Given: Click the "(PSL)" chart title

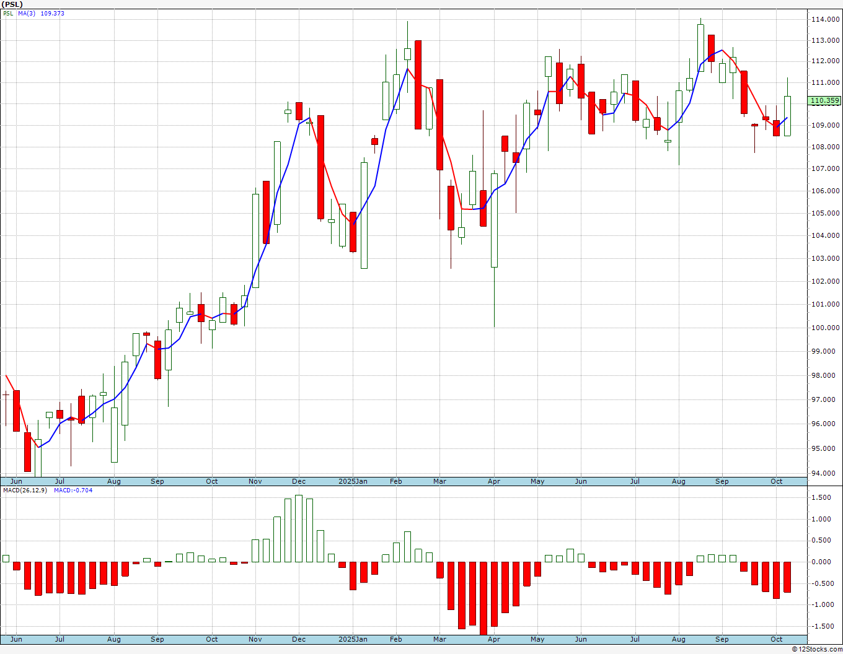Looking at the screenshot, I should (12, 4).
